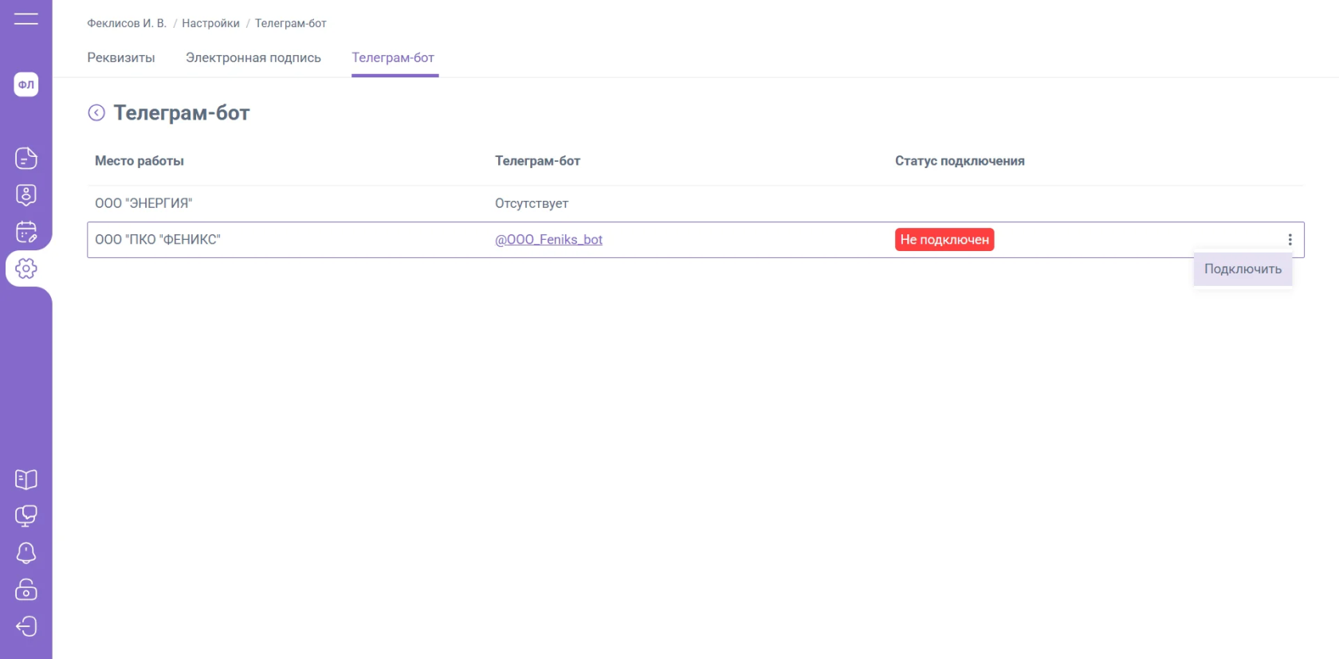This screenshot has width=1339, height=659.
Task: Open three-dot menu for ООО ПКО ФЕНИКС row
Action: [1290, 240]
